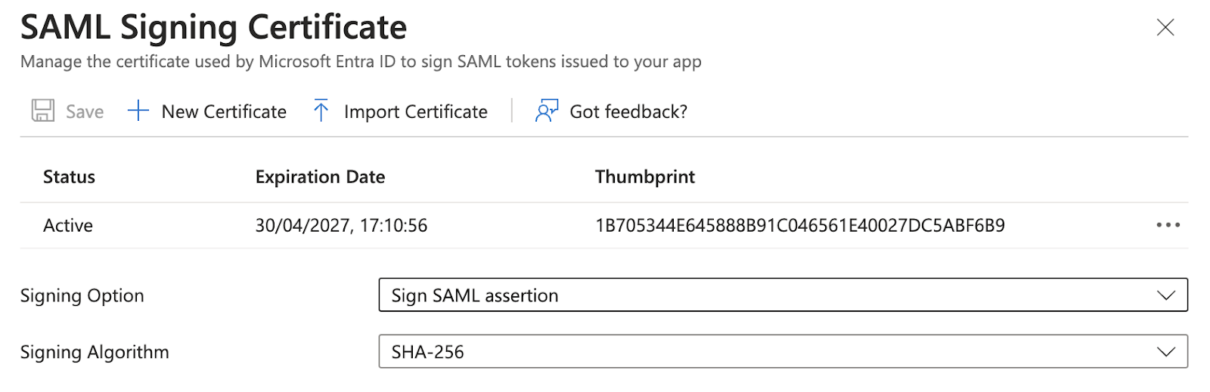Select the Status column header
Screen dimensions: 1210x392
tap(69, 177)
